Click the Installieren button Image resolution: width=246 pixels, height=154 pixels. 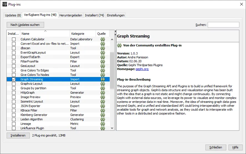(18, 135)
